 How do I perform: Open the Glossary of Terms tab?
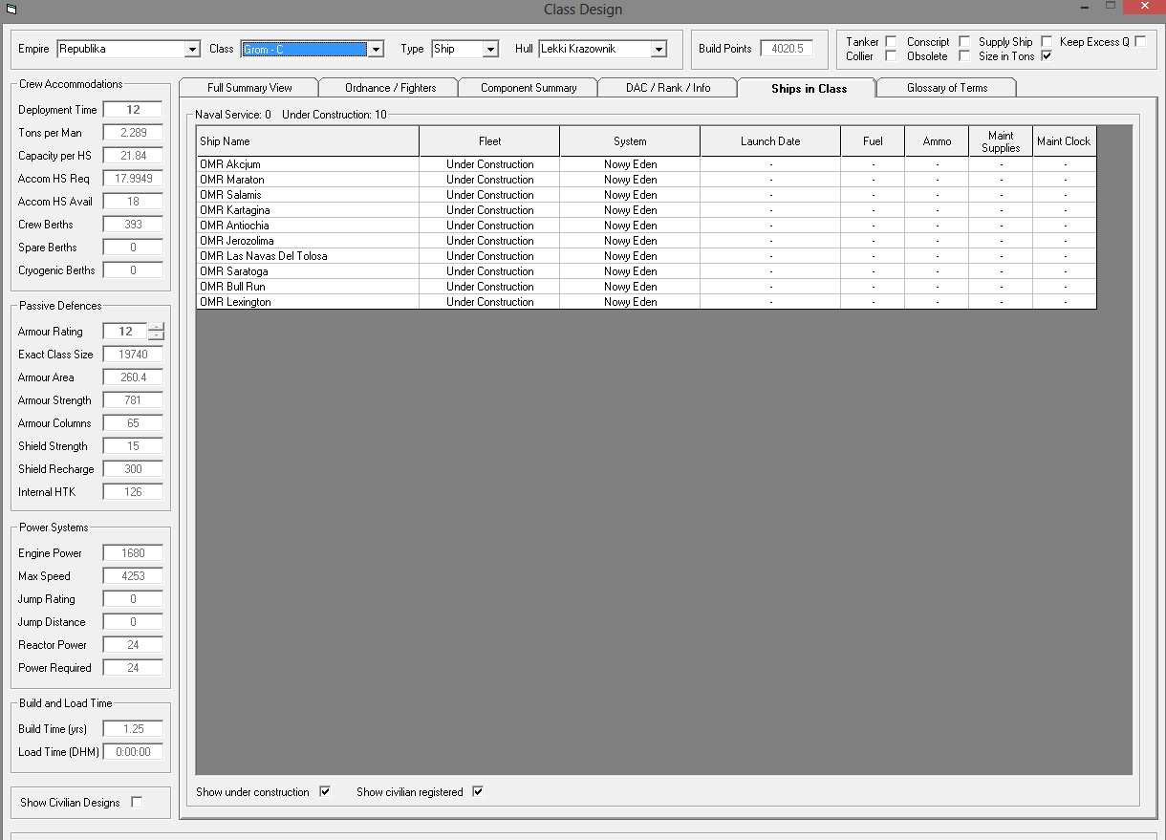coord(947,88)
